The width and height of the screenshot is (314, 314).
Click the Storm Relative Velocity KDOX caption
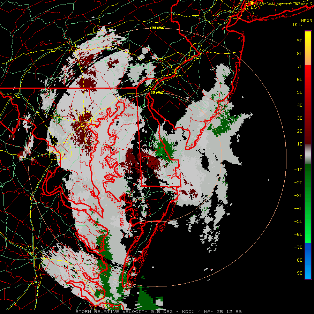(x=158, y=312)
